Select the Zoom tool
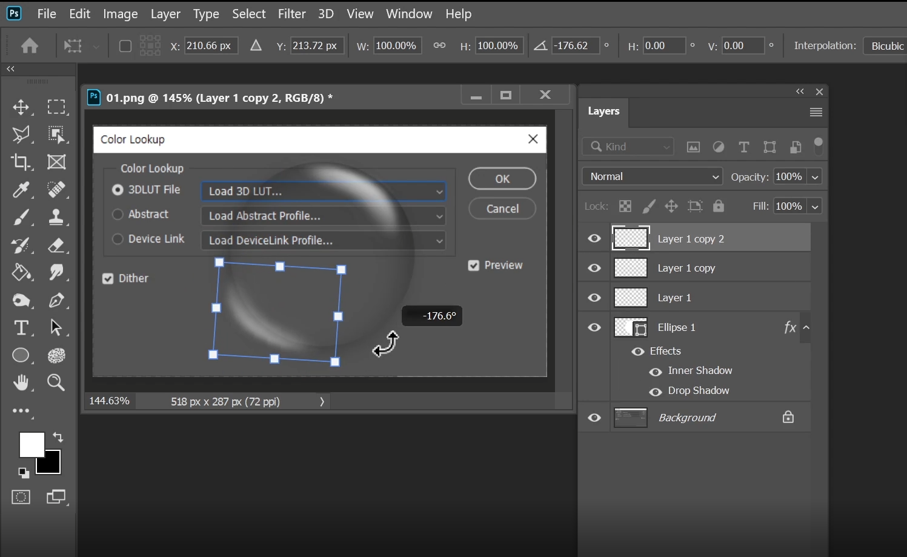Image resolution: width=907 pixels, height=557 pixels. [x=56, y=382]
